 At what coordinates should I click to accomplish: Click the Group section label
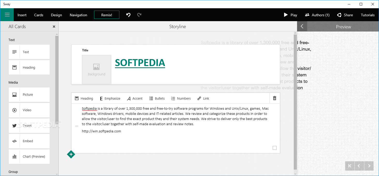[x=13, y=172]
